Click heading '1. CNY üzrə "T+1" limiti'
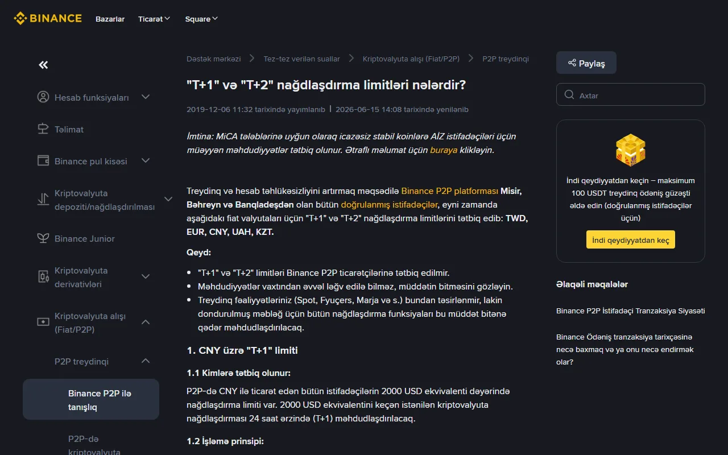Image resolution: width=728 pixels, height=455 pixels. pyautogui.click(x=242, y=350)
